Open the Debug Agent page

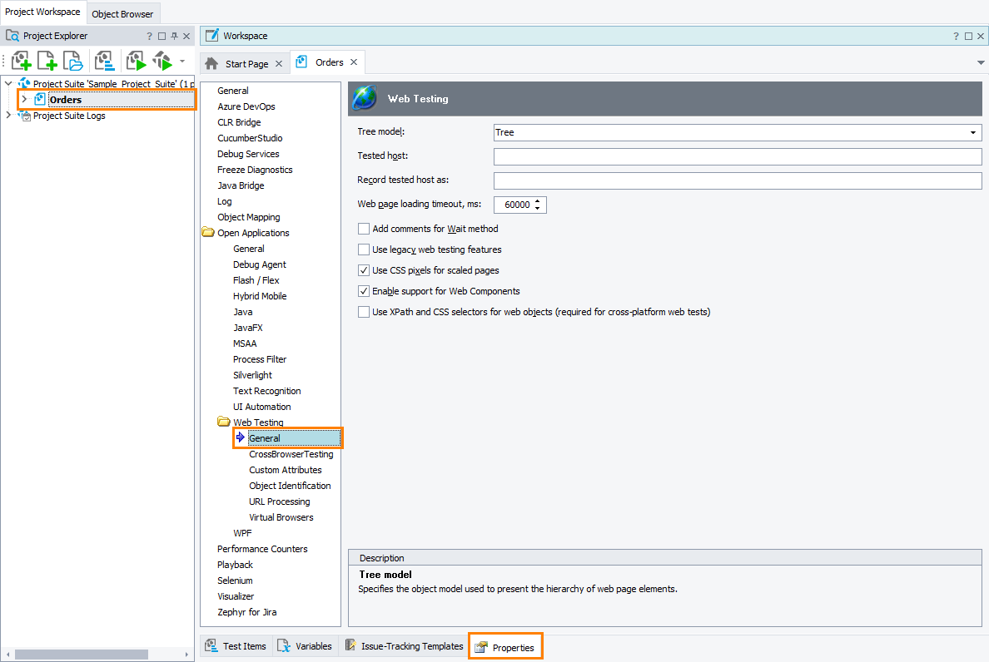coord(259,264)
